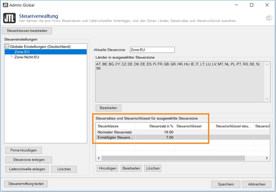
Task: Click Speichern to save settings
Action: (226, 184)
